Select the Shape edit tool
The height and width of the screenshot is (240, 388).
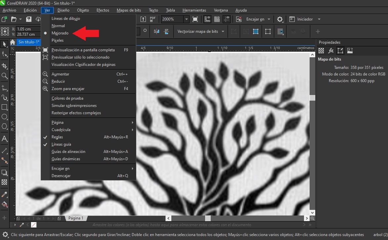pos(4,54)
